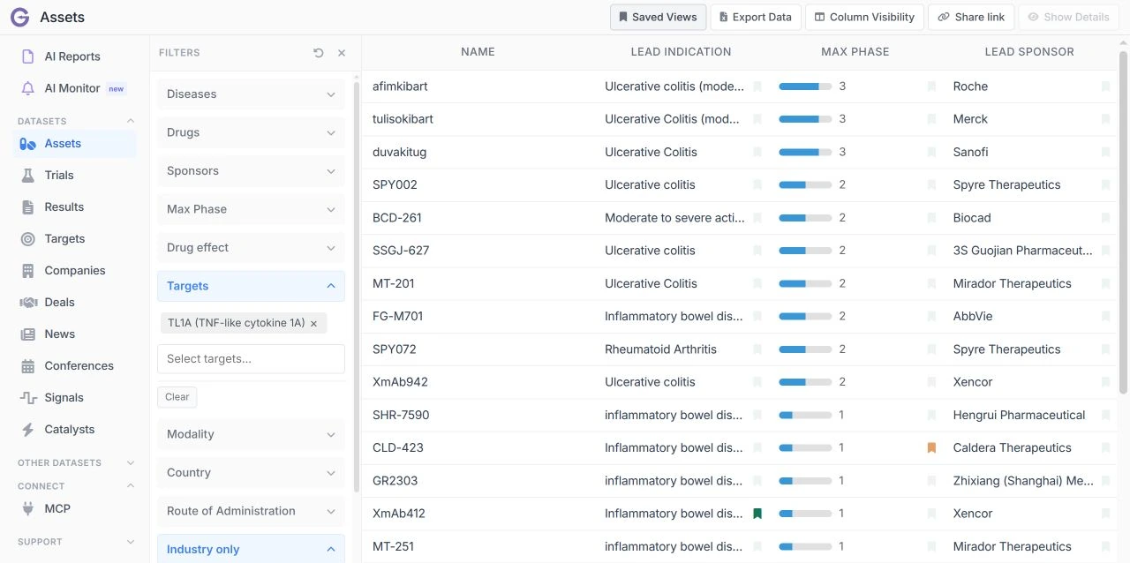Expand the Max Phase filter
Screen dimensions: 1130x563
(251, 209)
